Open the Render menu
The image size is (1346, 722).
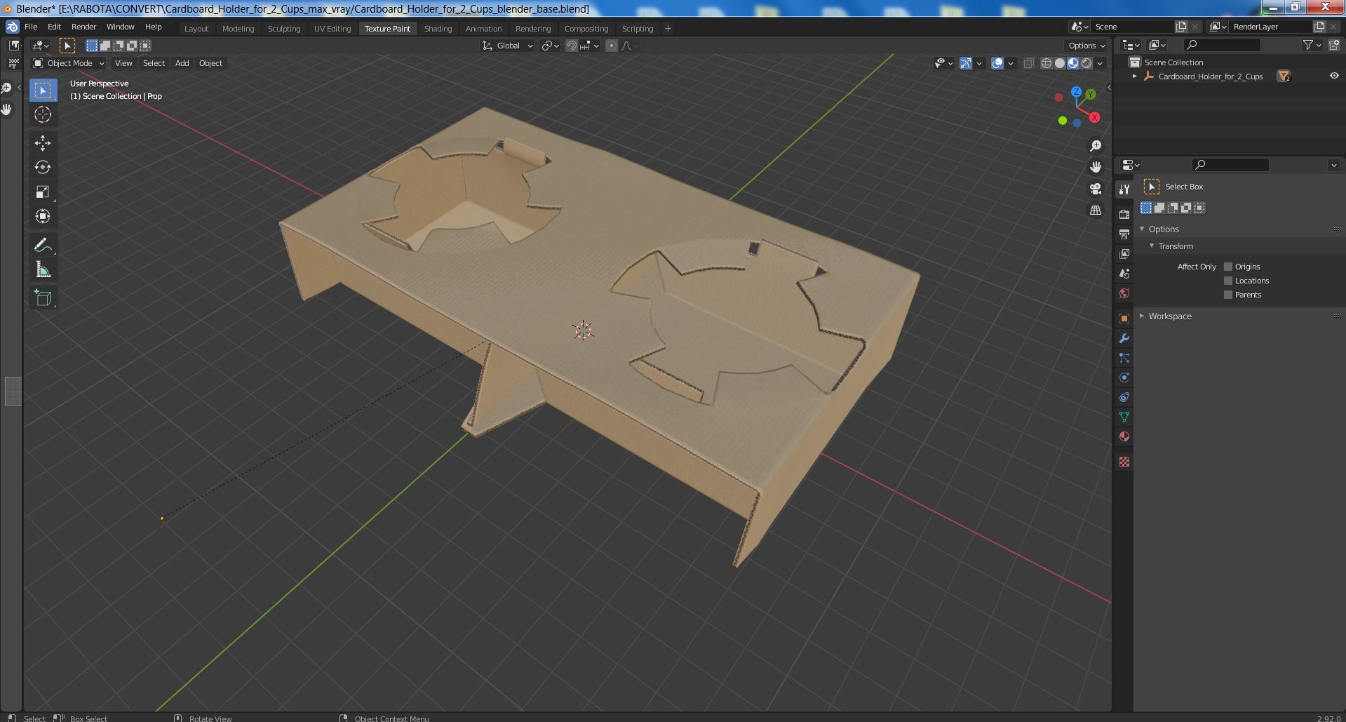tap(83, 27)
